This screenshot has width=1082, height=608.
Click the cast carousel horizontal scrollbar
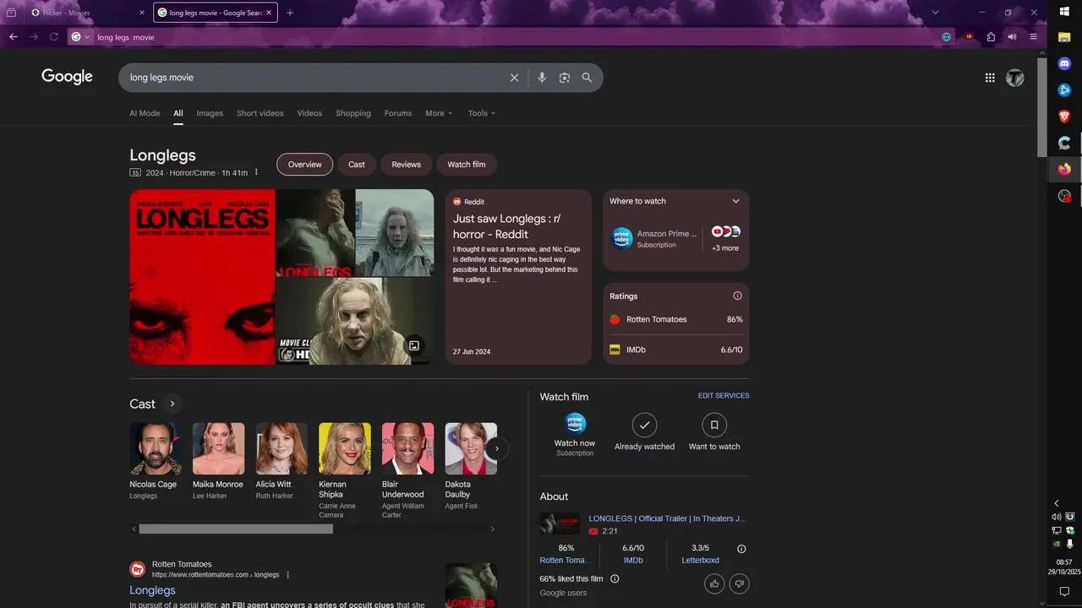click(236, 529)
